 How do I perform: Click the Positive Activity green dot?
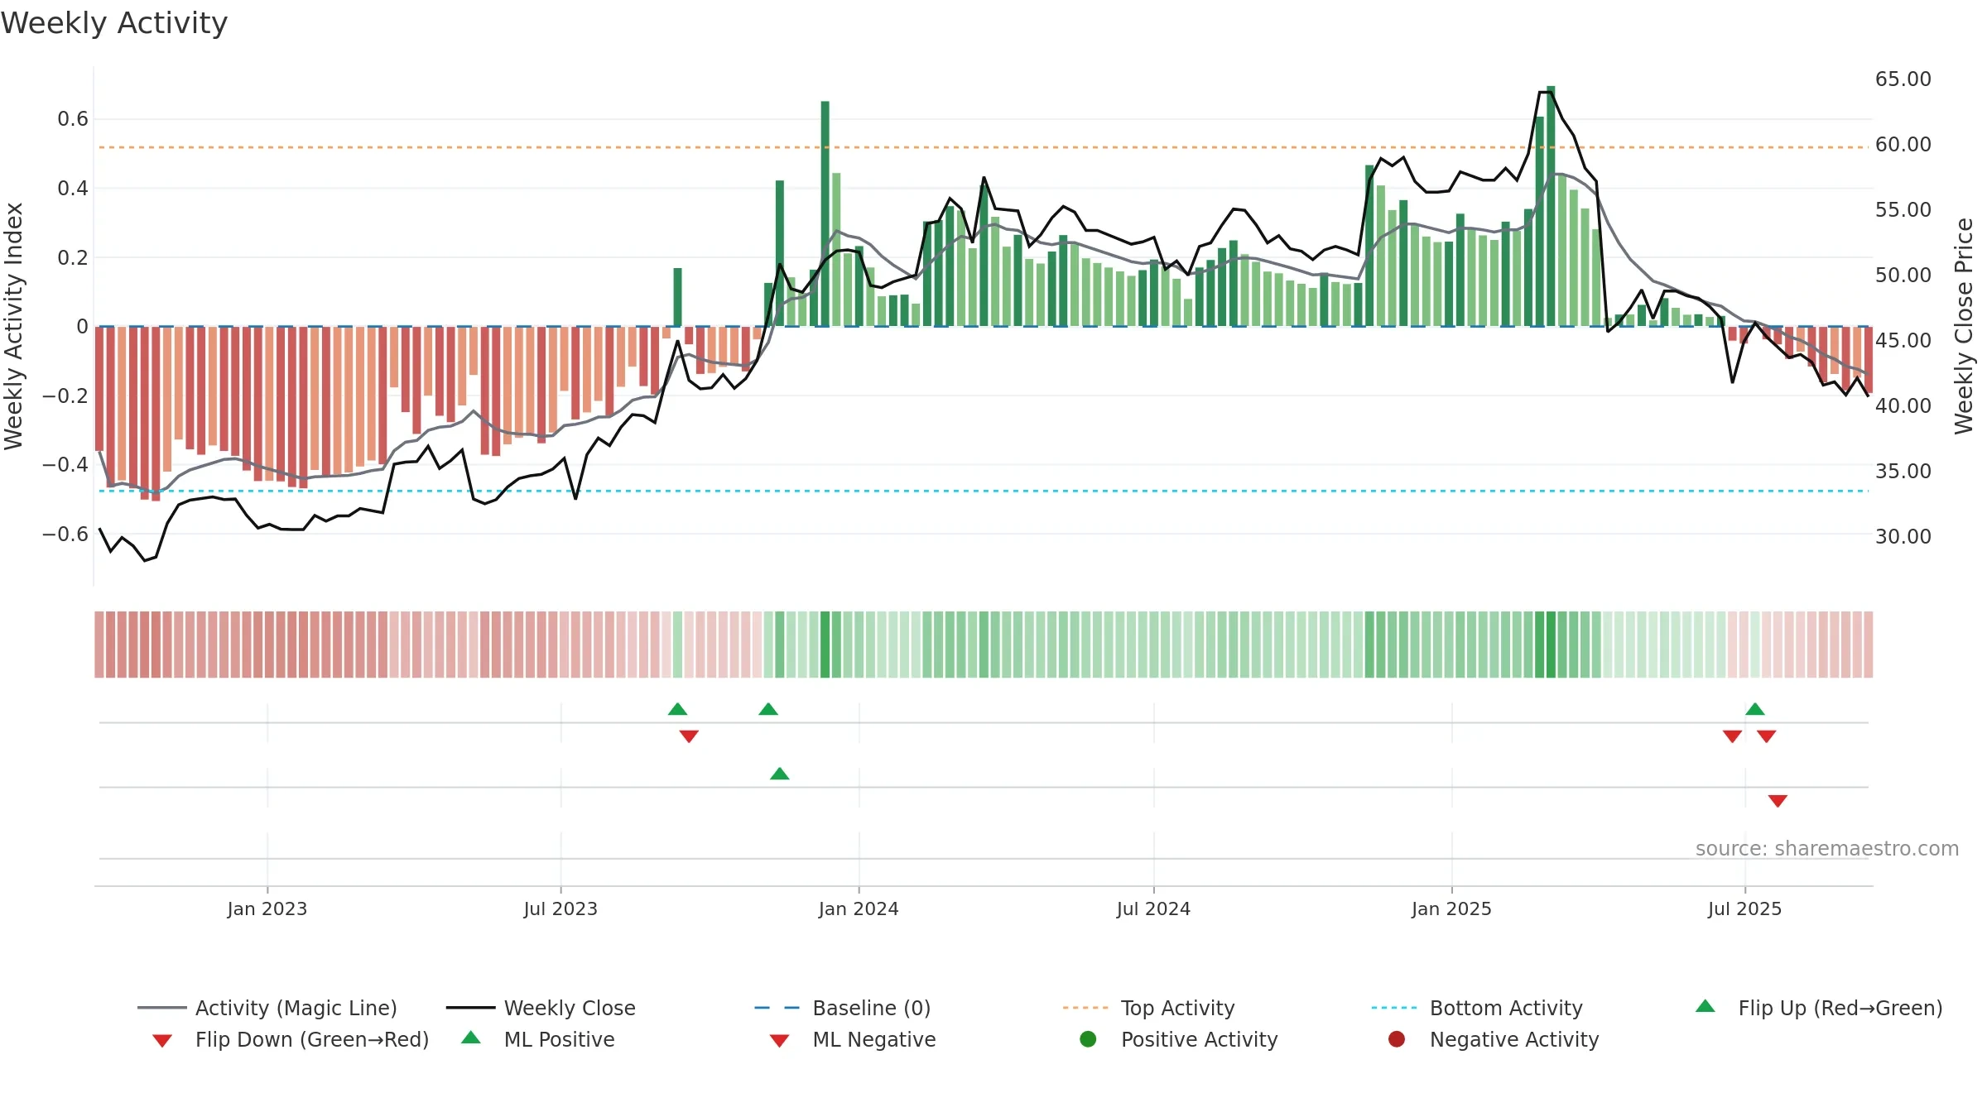(x=1088, y=1038)
